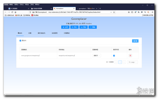Click the 新增 add rule button
This screenshot has height=99, width=158.
pos(135,41)
